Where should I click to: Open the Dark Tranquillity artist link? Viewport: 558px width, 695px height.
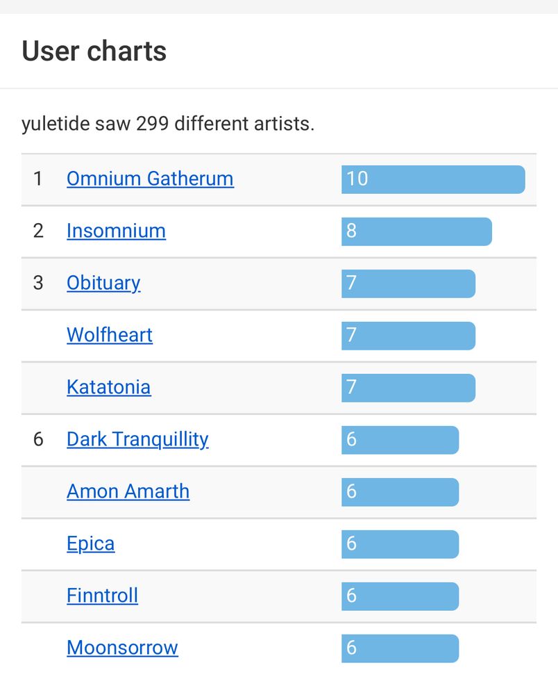(137, 440)
